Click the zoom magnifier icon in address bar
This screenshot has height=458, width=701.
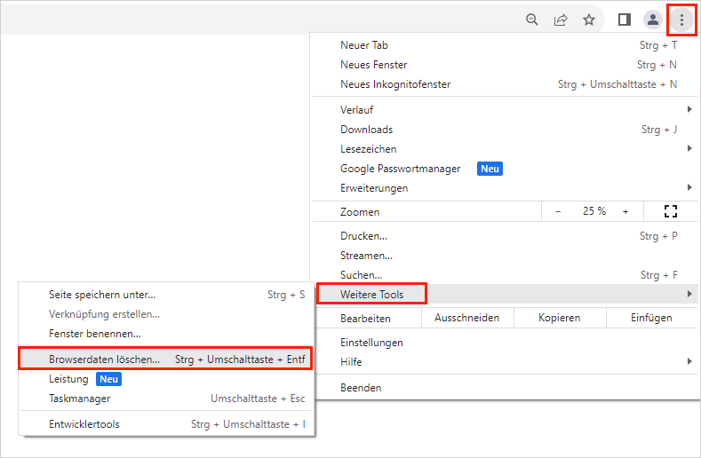pyautogui.click(x=532, y=20)
